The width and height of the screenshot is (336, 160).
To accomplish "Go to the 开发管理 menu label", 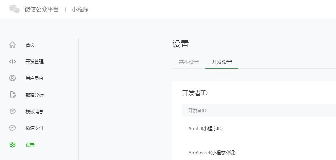I will tap(34, 62).
